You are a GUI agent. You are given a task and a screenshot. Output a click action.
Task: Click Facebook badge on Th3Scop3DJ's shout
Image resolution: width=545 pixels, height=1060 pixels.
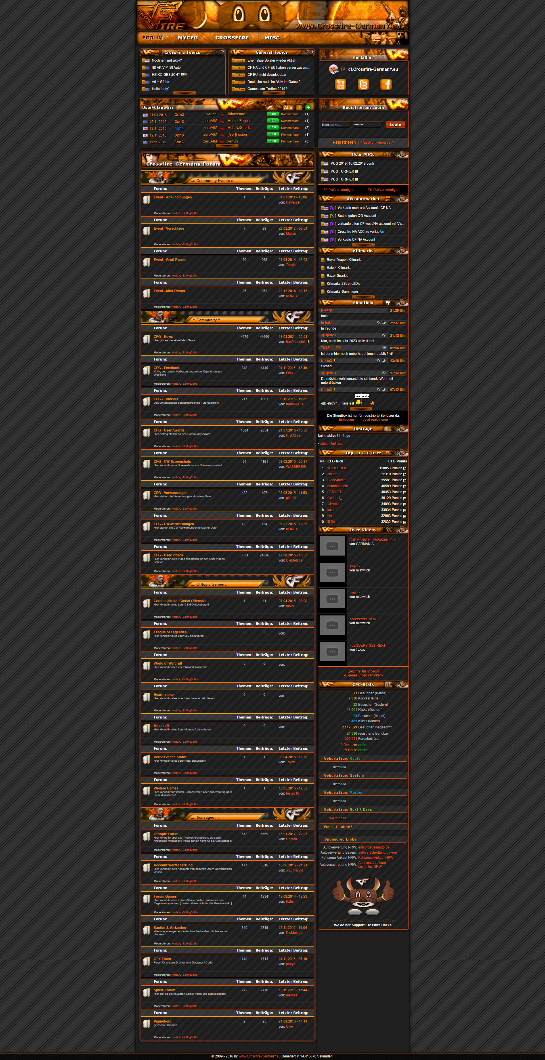[x=384, y=348]
